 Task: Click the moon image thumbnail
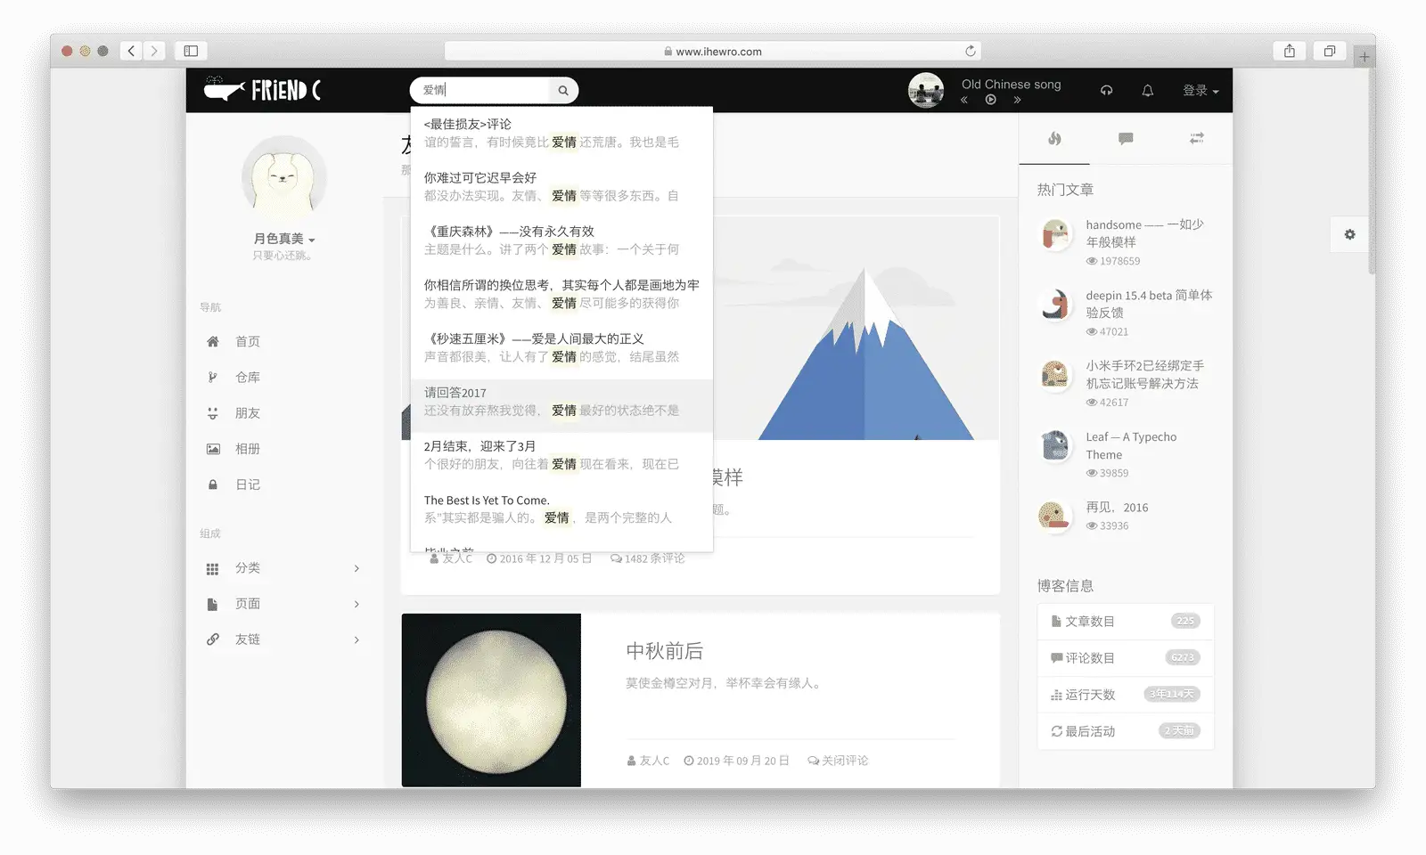tap(491, 700)
